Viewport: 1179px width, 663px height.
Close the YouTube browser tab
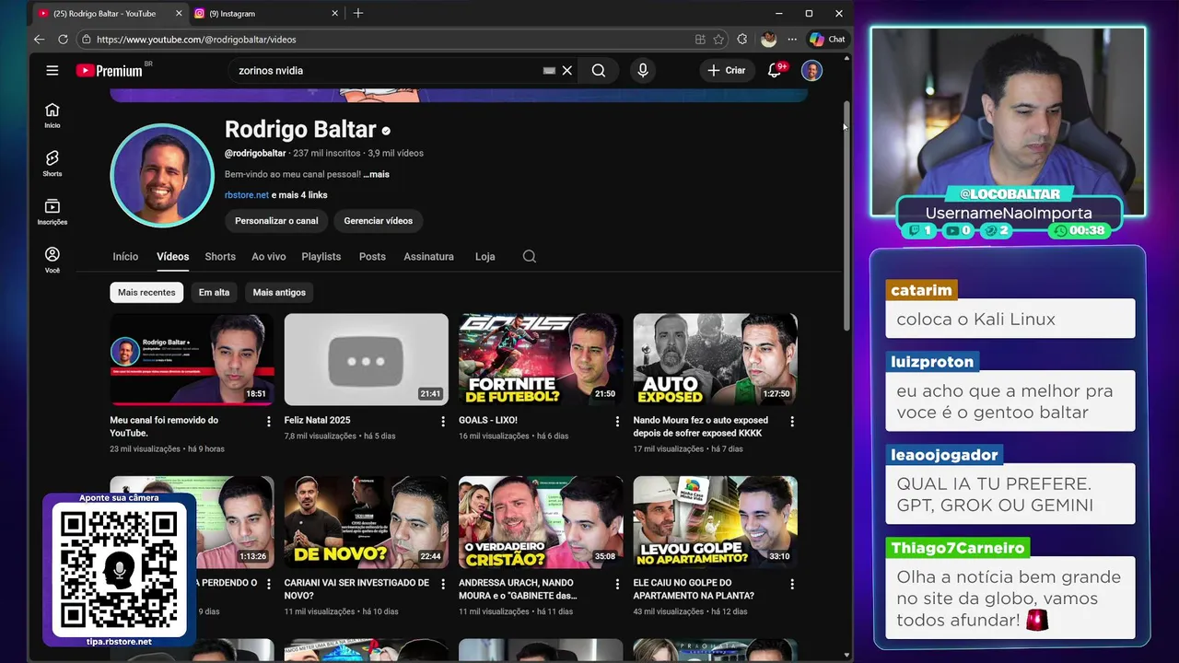(x=179, y=13)
